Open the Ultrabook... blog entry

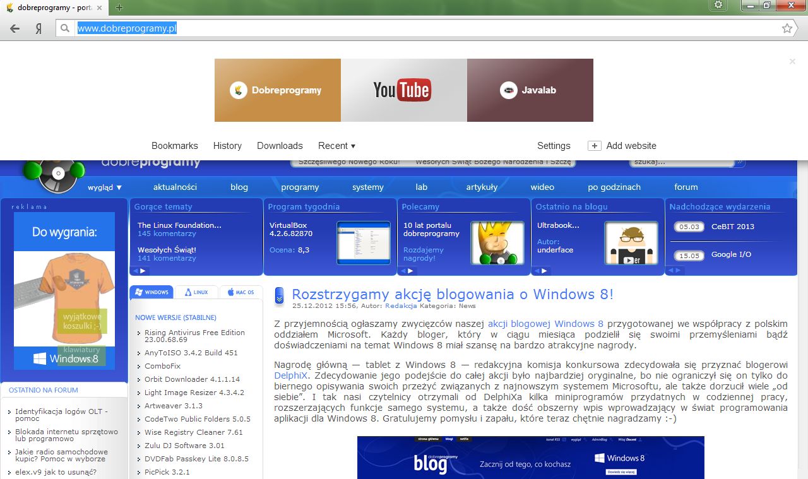click(558, 225)
